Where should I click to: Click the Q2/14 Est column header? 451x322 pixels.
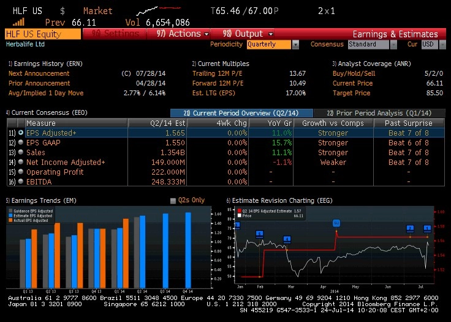[x=157, y=123]
